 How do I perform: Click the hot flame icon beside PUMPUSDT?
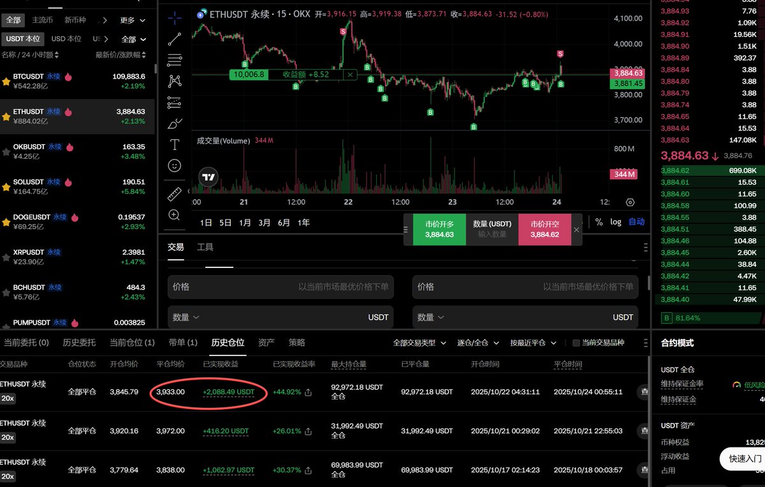pyautogui.click(x=75, y=323)
